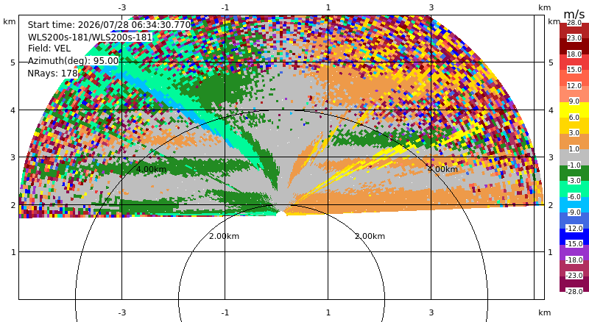Click the orange 3.0 m/s legend swatch

(574, 141)
